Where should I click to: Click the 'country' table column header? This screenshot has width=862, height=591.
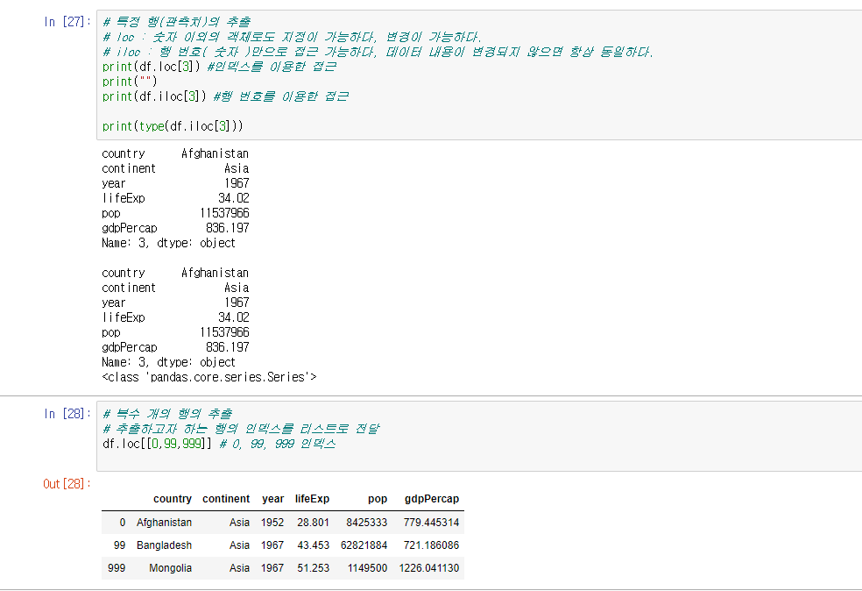172,499
